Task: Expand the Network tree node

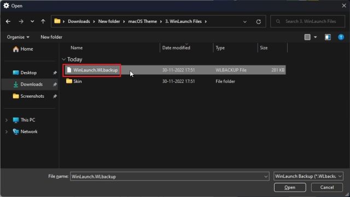Action: [7, 132]
